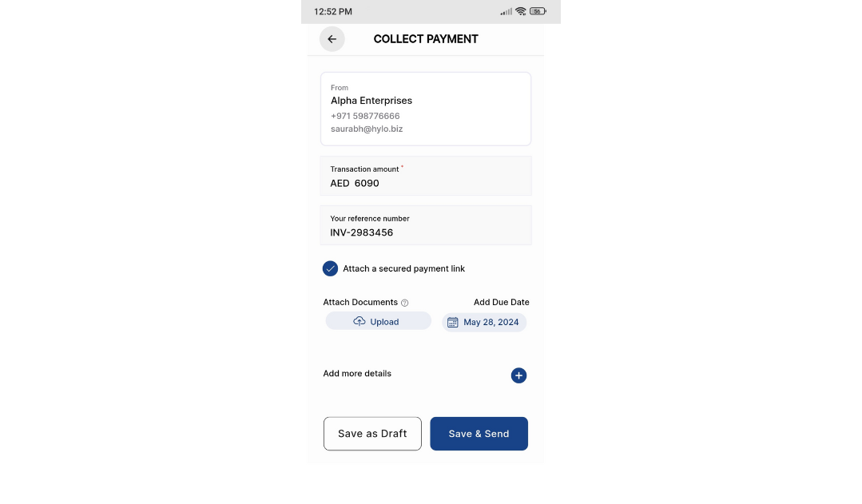The width and height of the screenshot is (862, 504).
Task: Enable the payment link attachment option
Action: pos(330,268)
